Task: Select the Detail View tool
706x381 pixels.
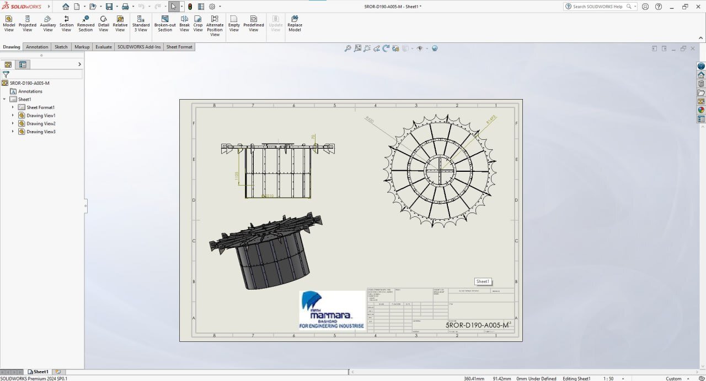Action: tap(104, 24)
